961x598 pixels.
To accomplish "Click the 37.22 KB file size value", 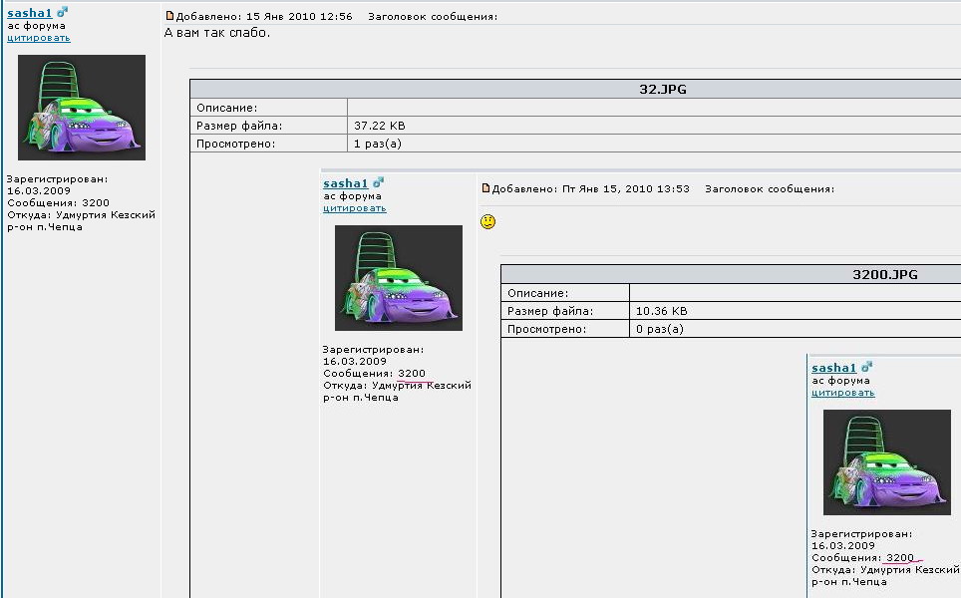I will tap(380, 126).
